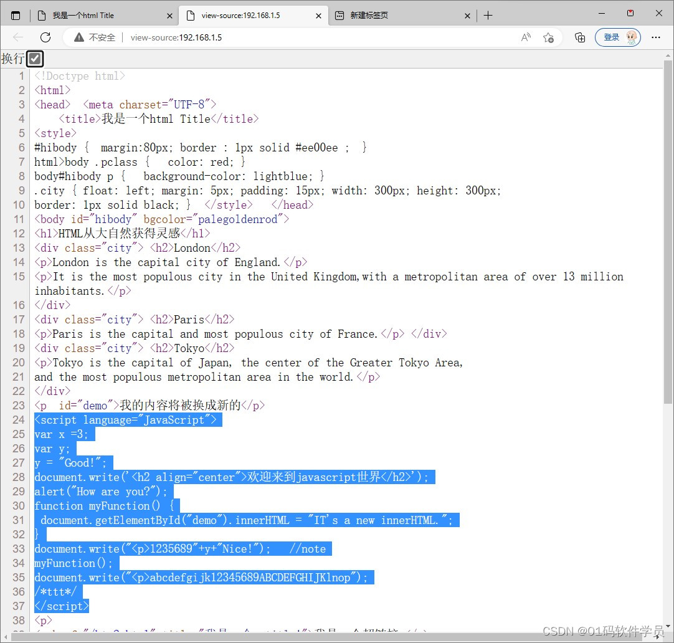Click the h1 line HTML从大自然获得灵感
The image size is (674, 643).
pos(122,234)
